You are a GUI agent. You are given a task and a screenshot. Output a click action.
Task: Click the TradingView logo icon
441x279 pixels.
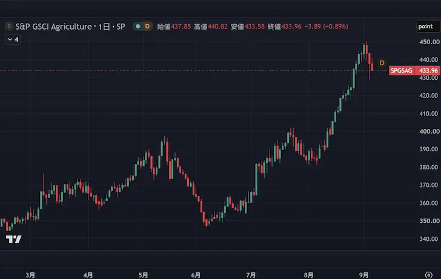pos(13,239)
